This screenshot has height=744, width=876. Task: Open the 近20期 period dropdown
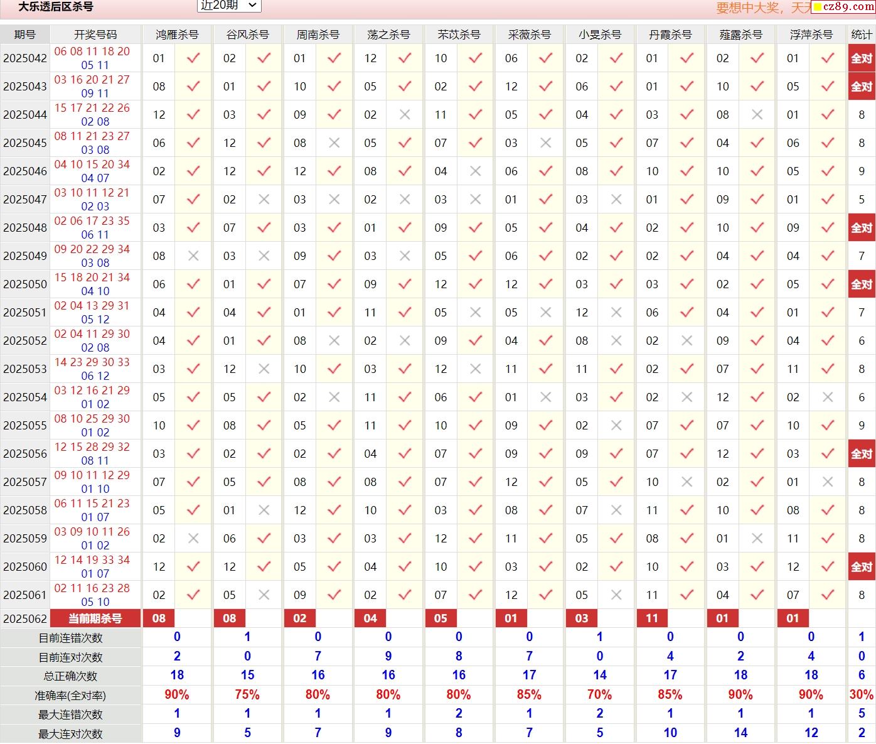(x=229, y=6)
